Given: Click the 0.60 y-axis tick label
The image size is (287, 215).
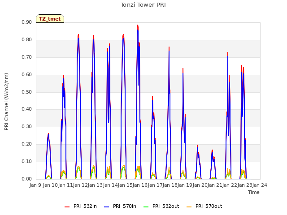Looking at the screenshot, I should (27, 75).
